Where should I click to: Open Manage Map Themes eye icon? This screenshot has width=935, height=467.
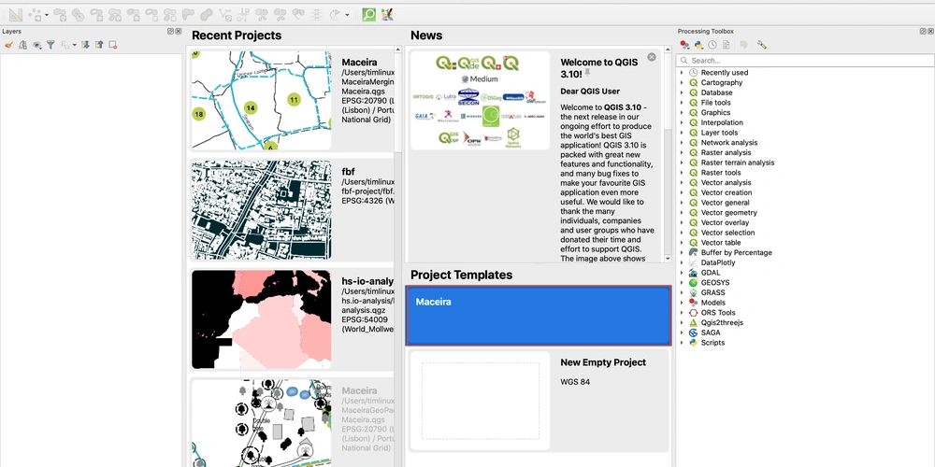click(37, 45)
